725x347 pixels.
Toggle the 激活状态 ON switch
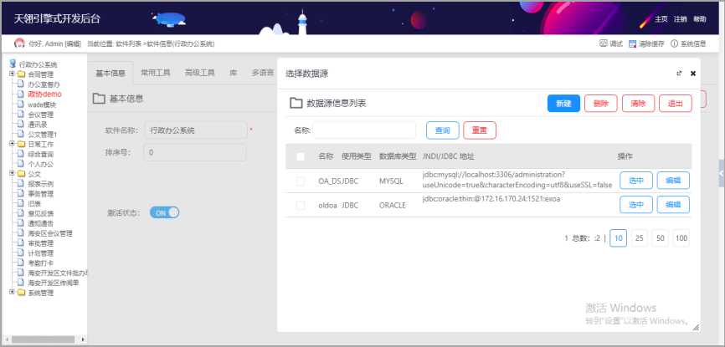coord(165,212)
